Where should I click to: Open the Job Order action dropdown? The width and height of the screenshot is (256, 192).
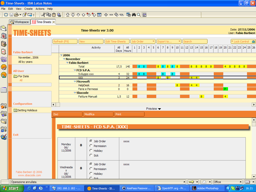(x=143, y=41)
